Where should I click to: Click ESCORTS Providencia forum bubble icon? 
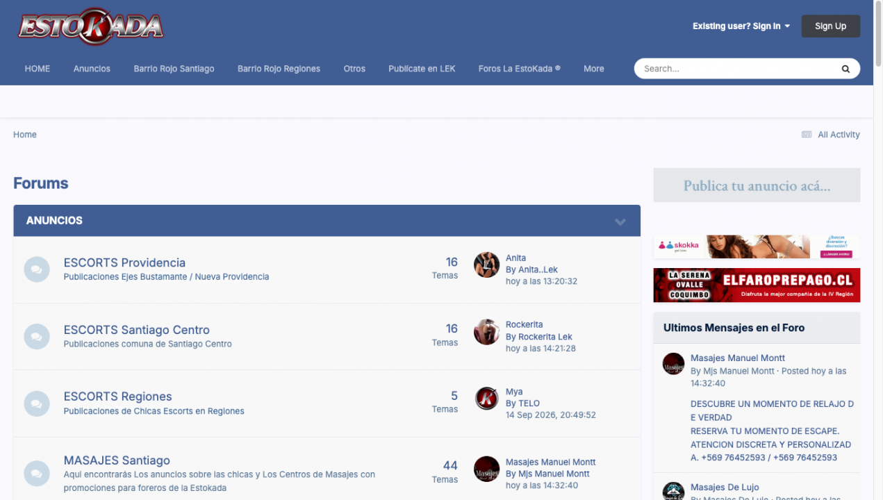click(37, 269)
